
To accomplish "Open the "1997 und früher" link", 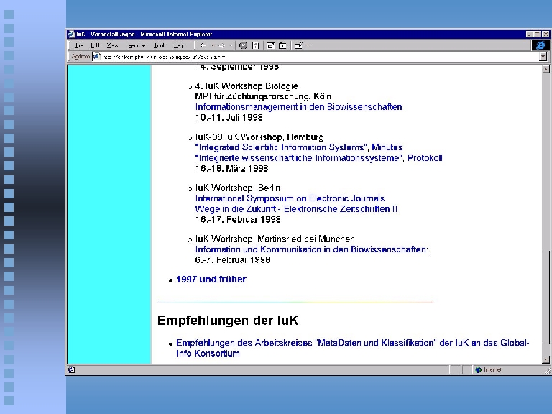I will click(211, 280).
